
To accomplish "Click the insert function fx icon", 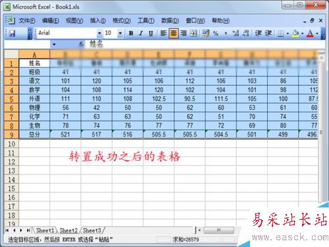I will pos(81,45).
